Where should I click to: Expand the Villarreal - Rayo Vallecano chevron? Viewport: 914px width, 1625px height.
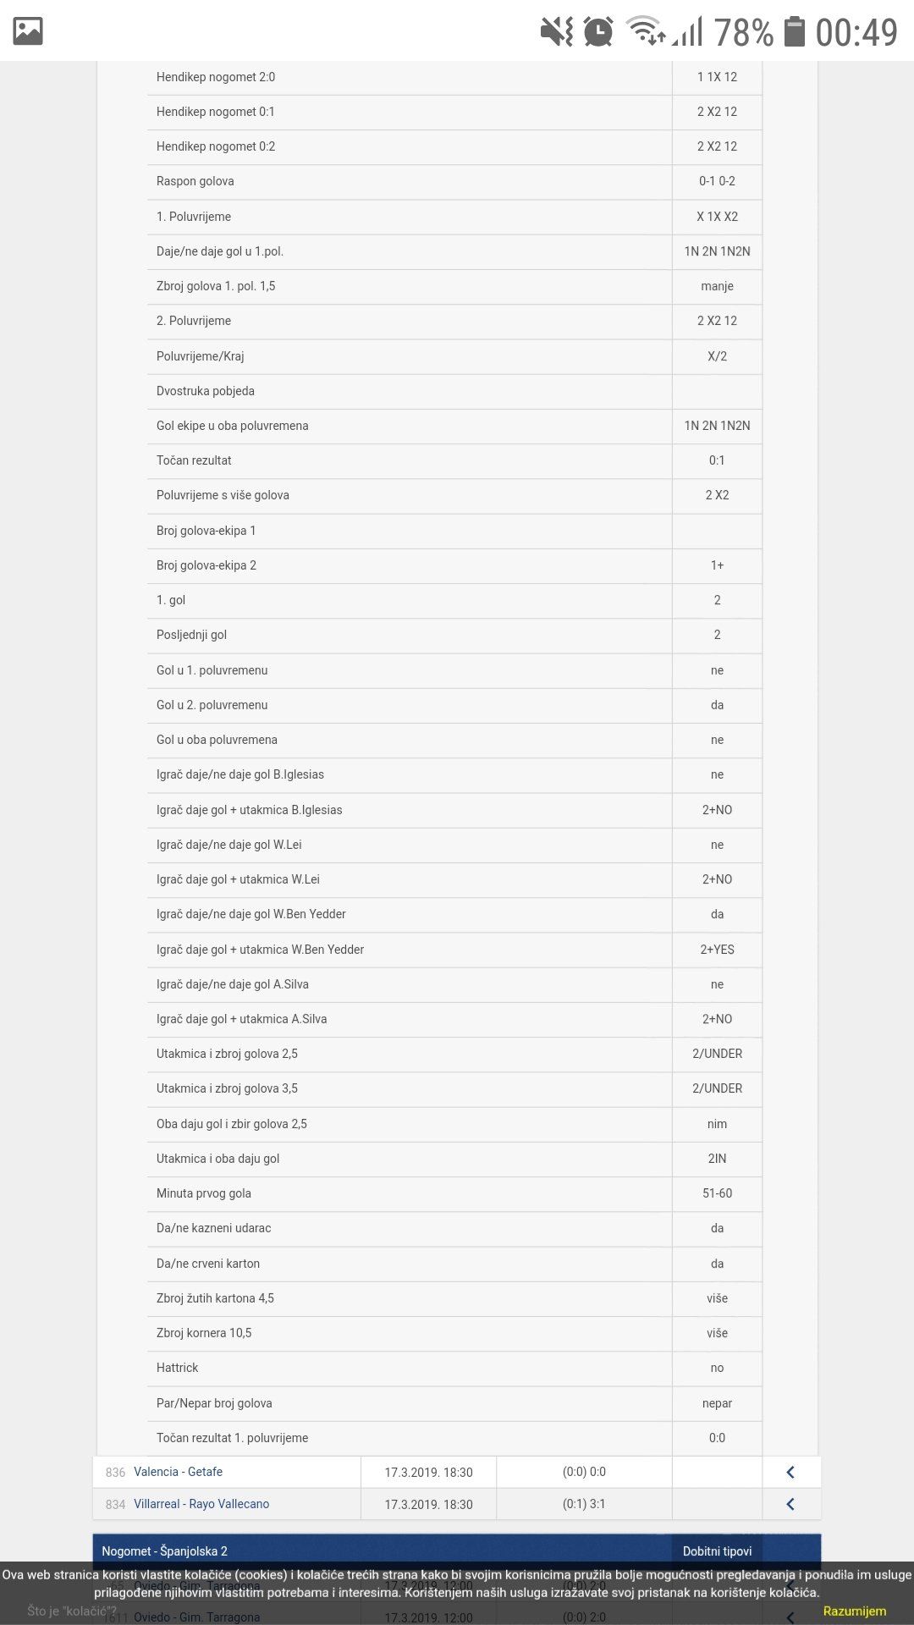(790, 1504)
